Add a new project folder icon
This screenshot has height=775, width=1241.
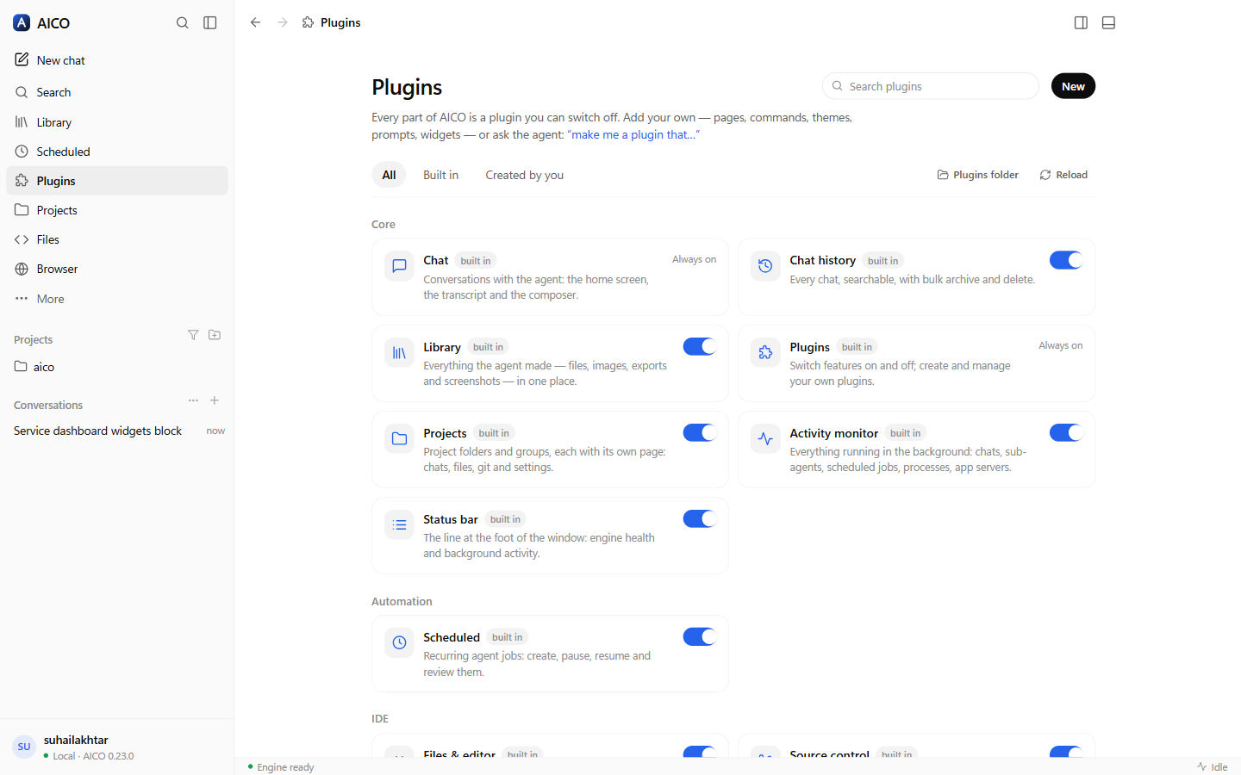[x=215, y=335]
